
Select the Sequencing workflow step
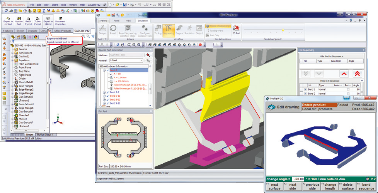[169, 30]
